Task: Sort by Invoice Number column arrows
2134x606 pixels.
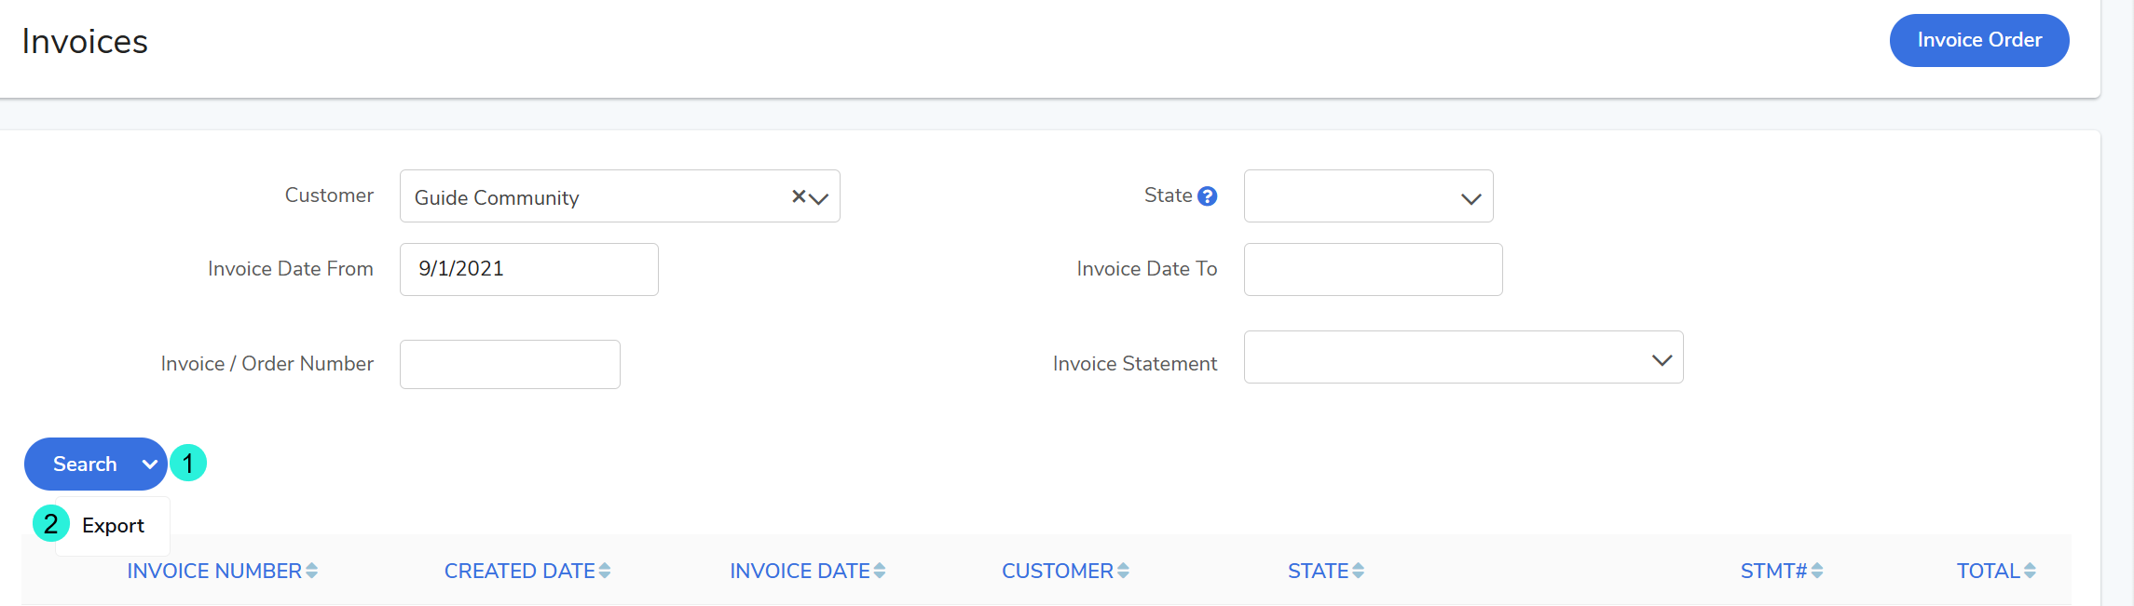Action: 311,571
